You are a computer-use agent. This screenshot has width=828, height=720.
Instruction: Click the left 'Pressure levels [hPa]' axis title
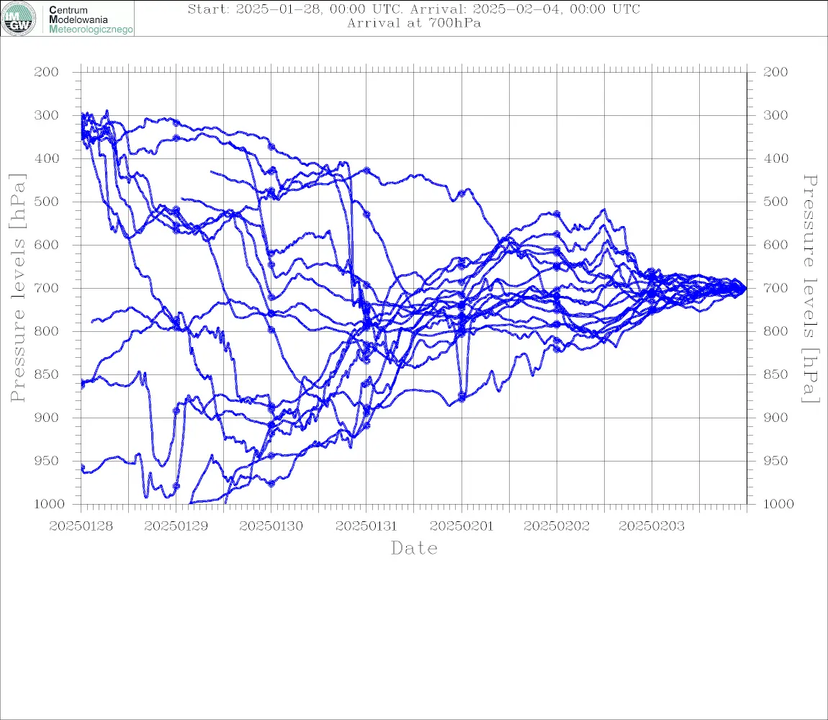(x=17, y=288)
